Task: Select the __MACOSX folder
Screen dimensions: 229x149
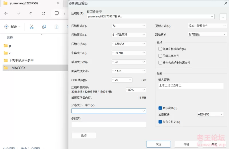Action: [35, 68]
